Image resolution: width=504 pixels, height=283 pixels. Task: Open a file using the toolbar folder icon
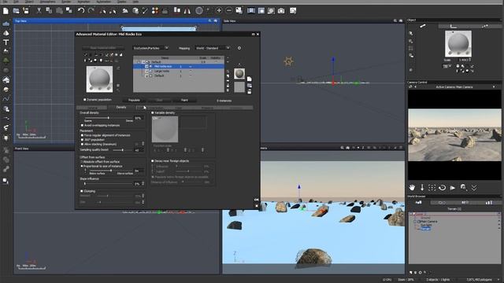[x=16, y=11]
